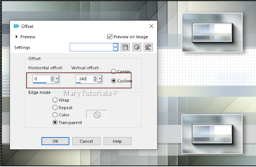Select the Custom radio button
This screenshot has height=167, width=256.
(x=114, y=81)
